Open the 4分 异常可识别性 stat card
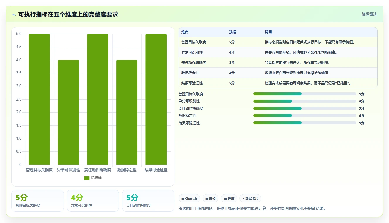This screenshot has width=389, height=223. pos(93,200)
